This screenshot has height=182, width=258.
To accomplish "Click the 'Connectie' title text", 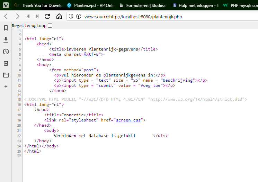I will click(72, 115).
